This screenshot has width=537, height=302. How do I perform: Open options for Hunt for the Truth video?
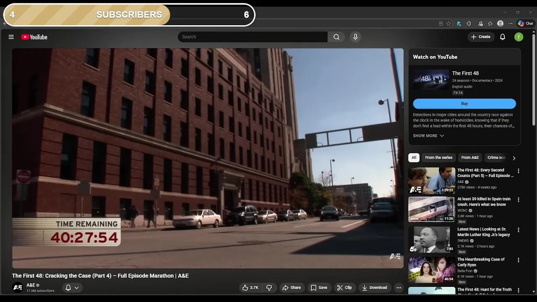(x=519, y=290)
